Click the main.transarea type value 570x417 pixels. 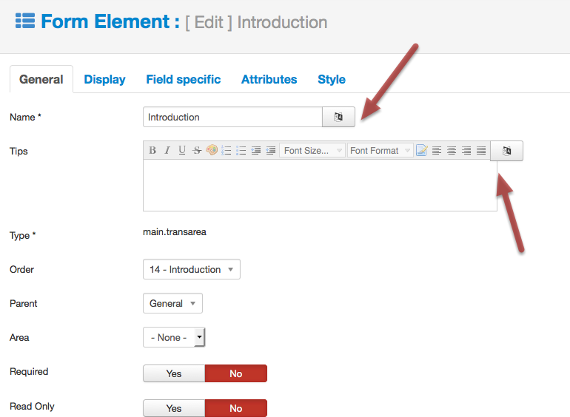[x=175, y=232]
